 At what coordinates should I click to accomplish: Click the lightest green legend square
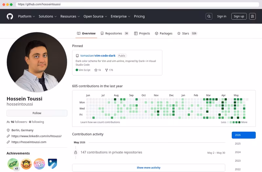[231, 122]
